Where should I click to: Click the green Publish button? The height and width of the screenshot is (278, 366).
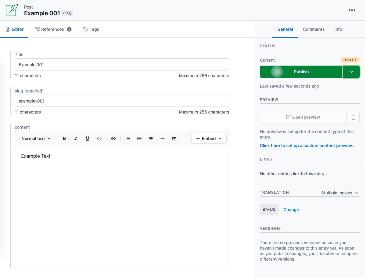[x=301, y=72]
